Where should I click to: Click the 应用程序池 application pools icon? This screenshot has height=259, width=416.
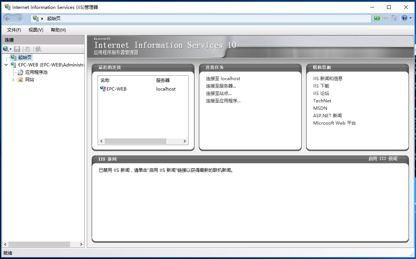click(20, 72)
